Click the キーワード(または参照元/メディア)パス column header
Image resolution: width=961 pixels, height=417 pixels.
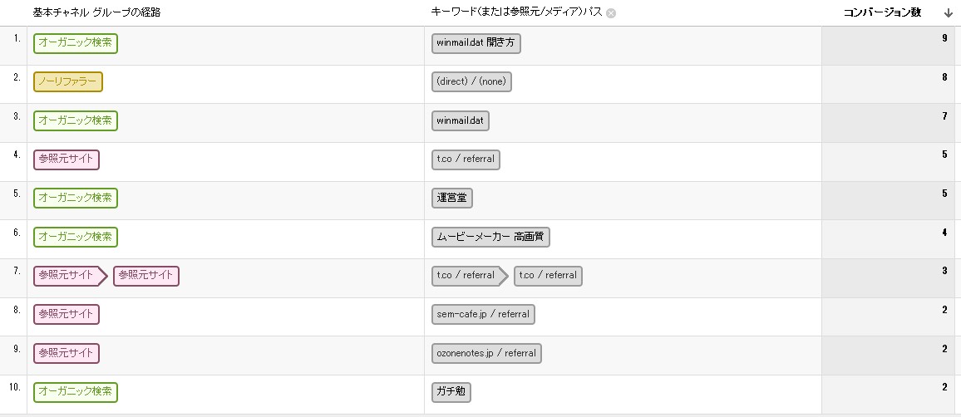[516, 12]
